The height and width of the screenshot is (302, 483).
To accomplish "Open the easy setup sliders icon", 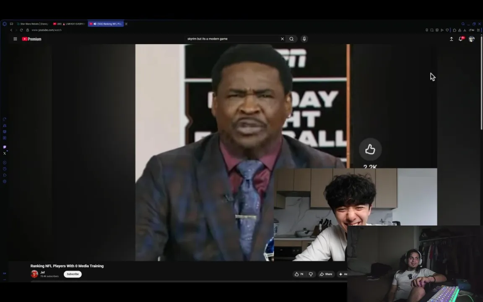I will point(478,30).
